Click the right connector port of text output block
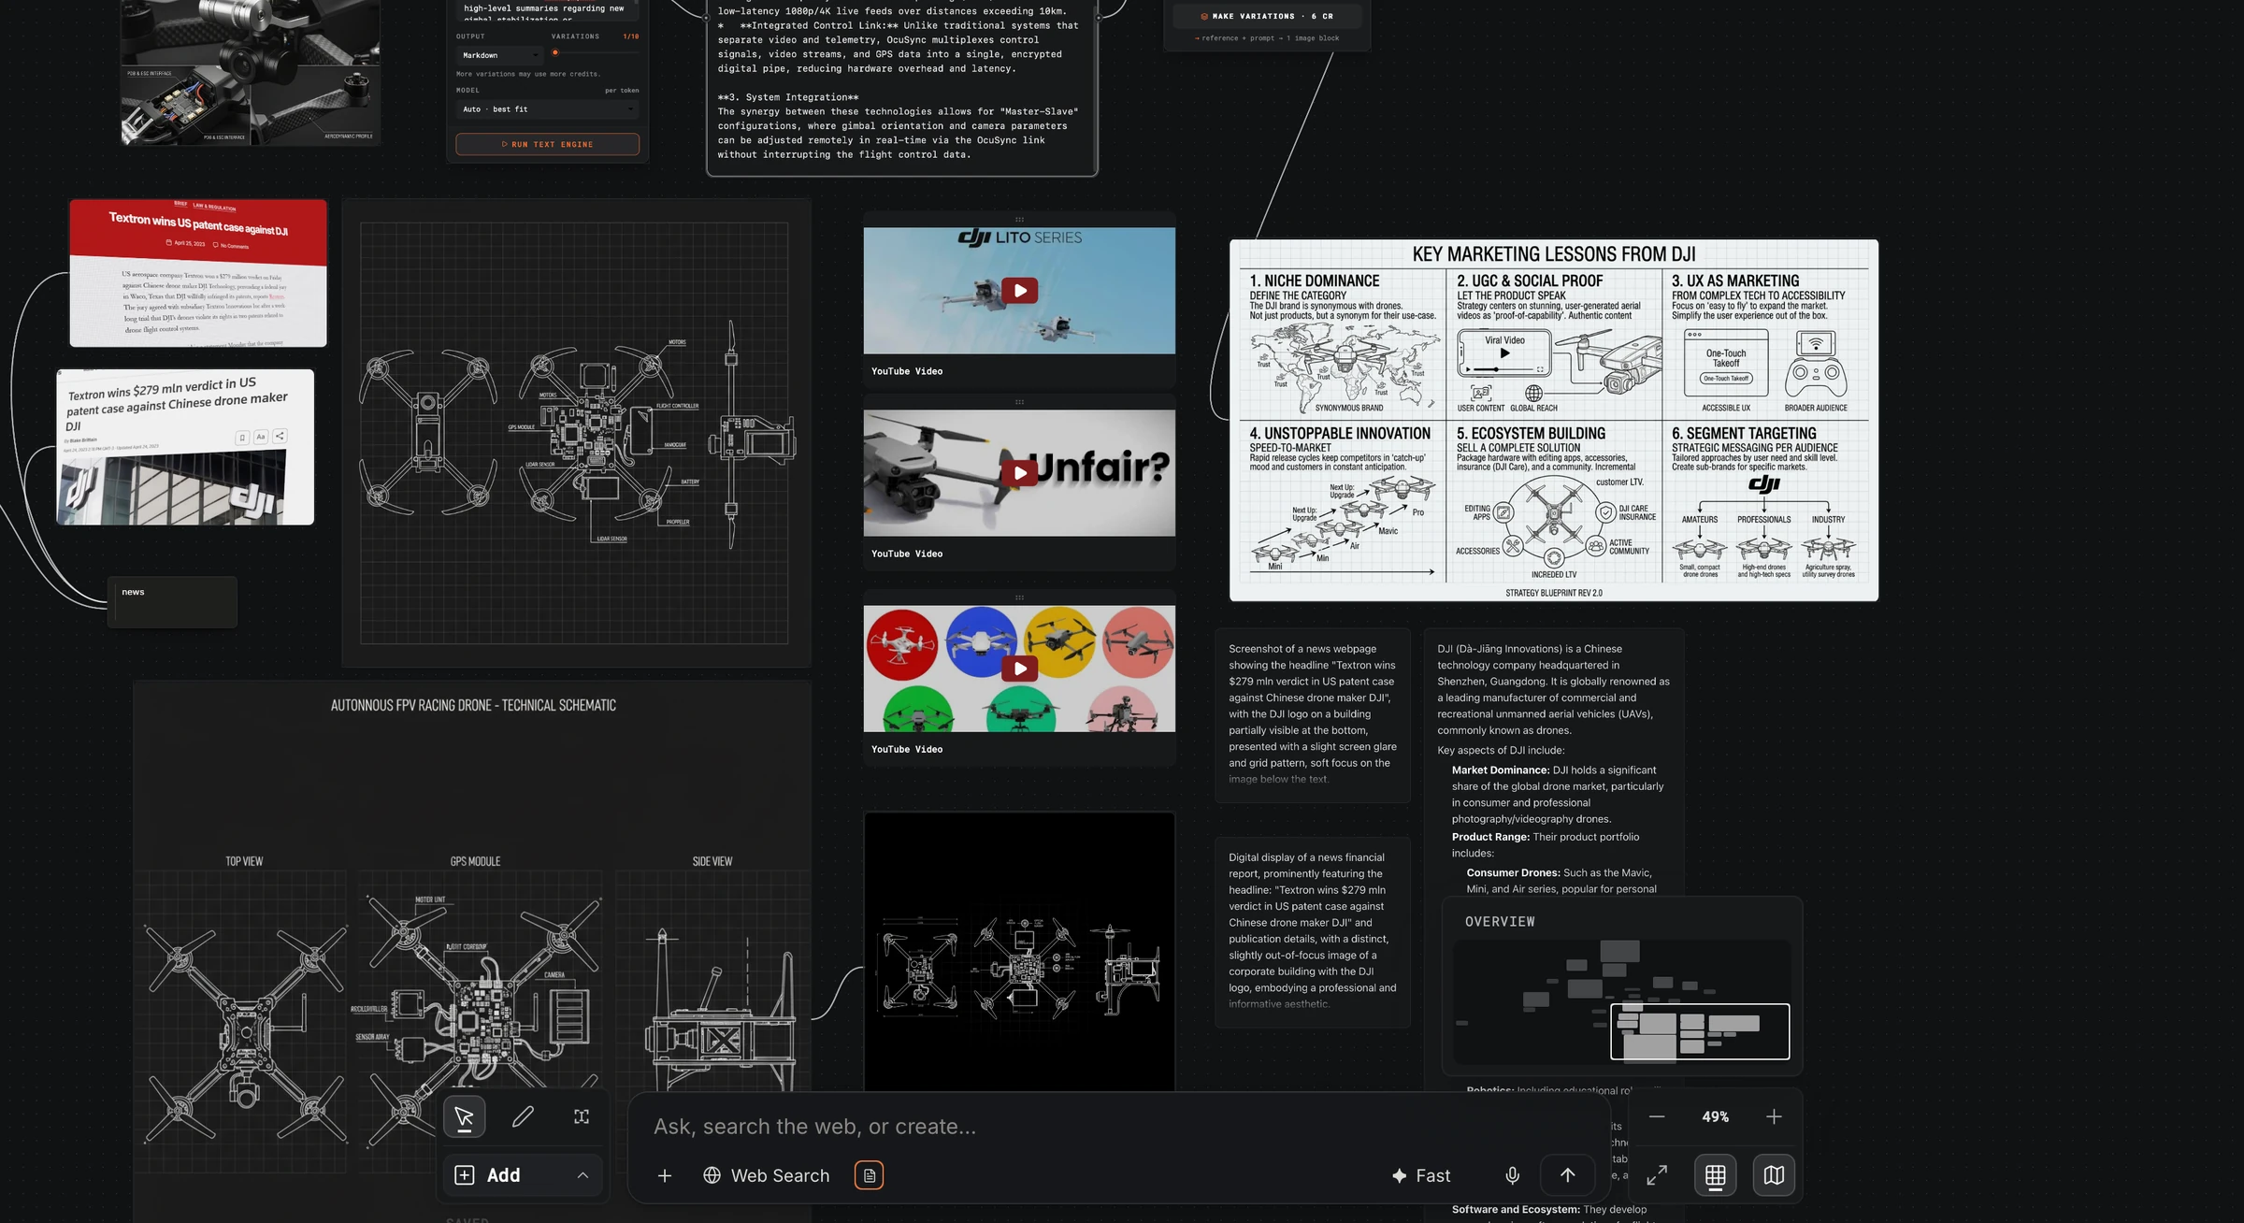 tap(1098, 16)
